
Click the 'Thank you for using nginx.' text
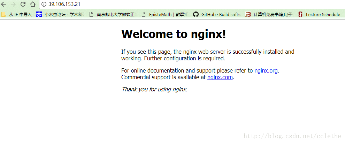point(154,89)
